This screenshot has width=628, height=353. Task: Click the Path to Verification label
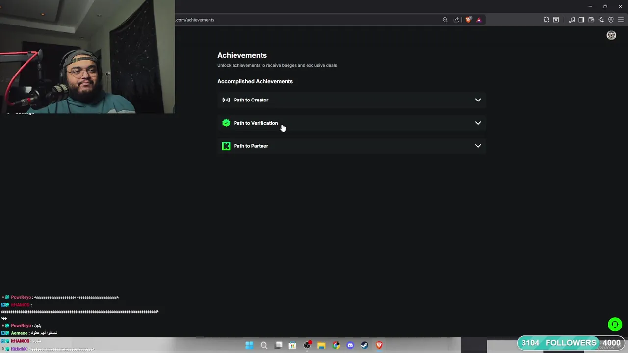(256, 123)
